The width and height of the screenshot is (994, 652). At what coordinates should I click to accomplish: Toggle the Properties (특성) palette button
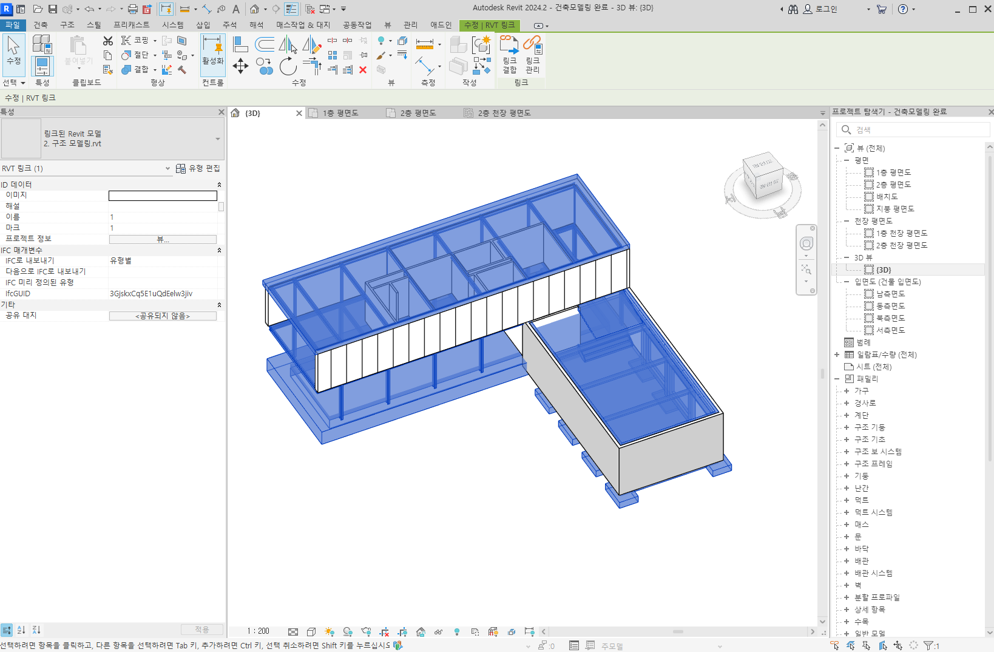[42, 65]
